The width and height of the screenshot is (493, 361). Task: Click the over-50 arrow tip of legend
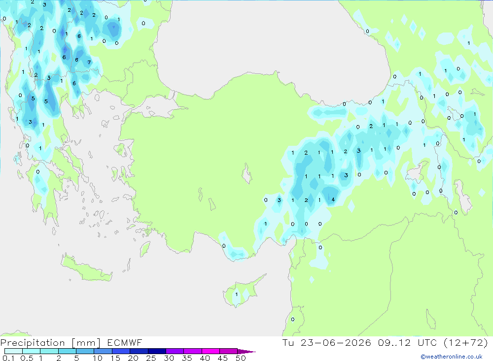[x=247, y=351]
